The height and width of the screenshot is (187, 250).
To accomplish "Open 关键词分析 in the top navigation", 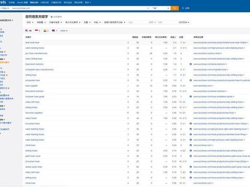I will (x=56, y=2).
